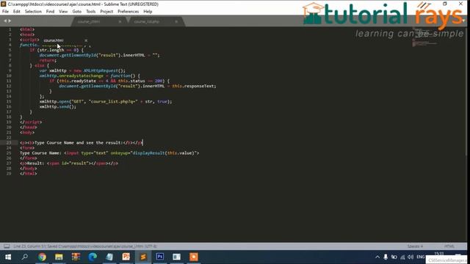470x264 pixels.
Task: Open PowerPoint from taskbar
Action: [x=126, y=257]
